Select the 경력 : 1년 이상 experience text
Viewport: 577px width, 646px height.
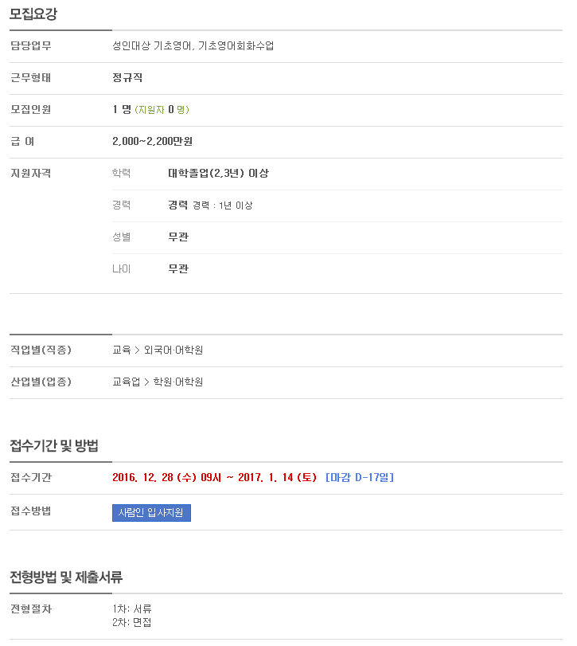tap(223, 206)
